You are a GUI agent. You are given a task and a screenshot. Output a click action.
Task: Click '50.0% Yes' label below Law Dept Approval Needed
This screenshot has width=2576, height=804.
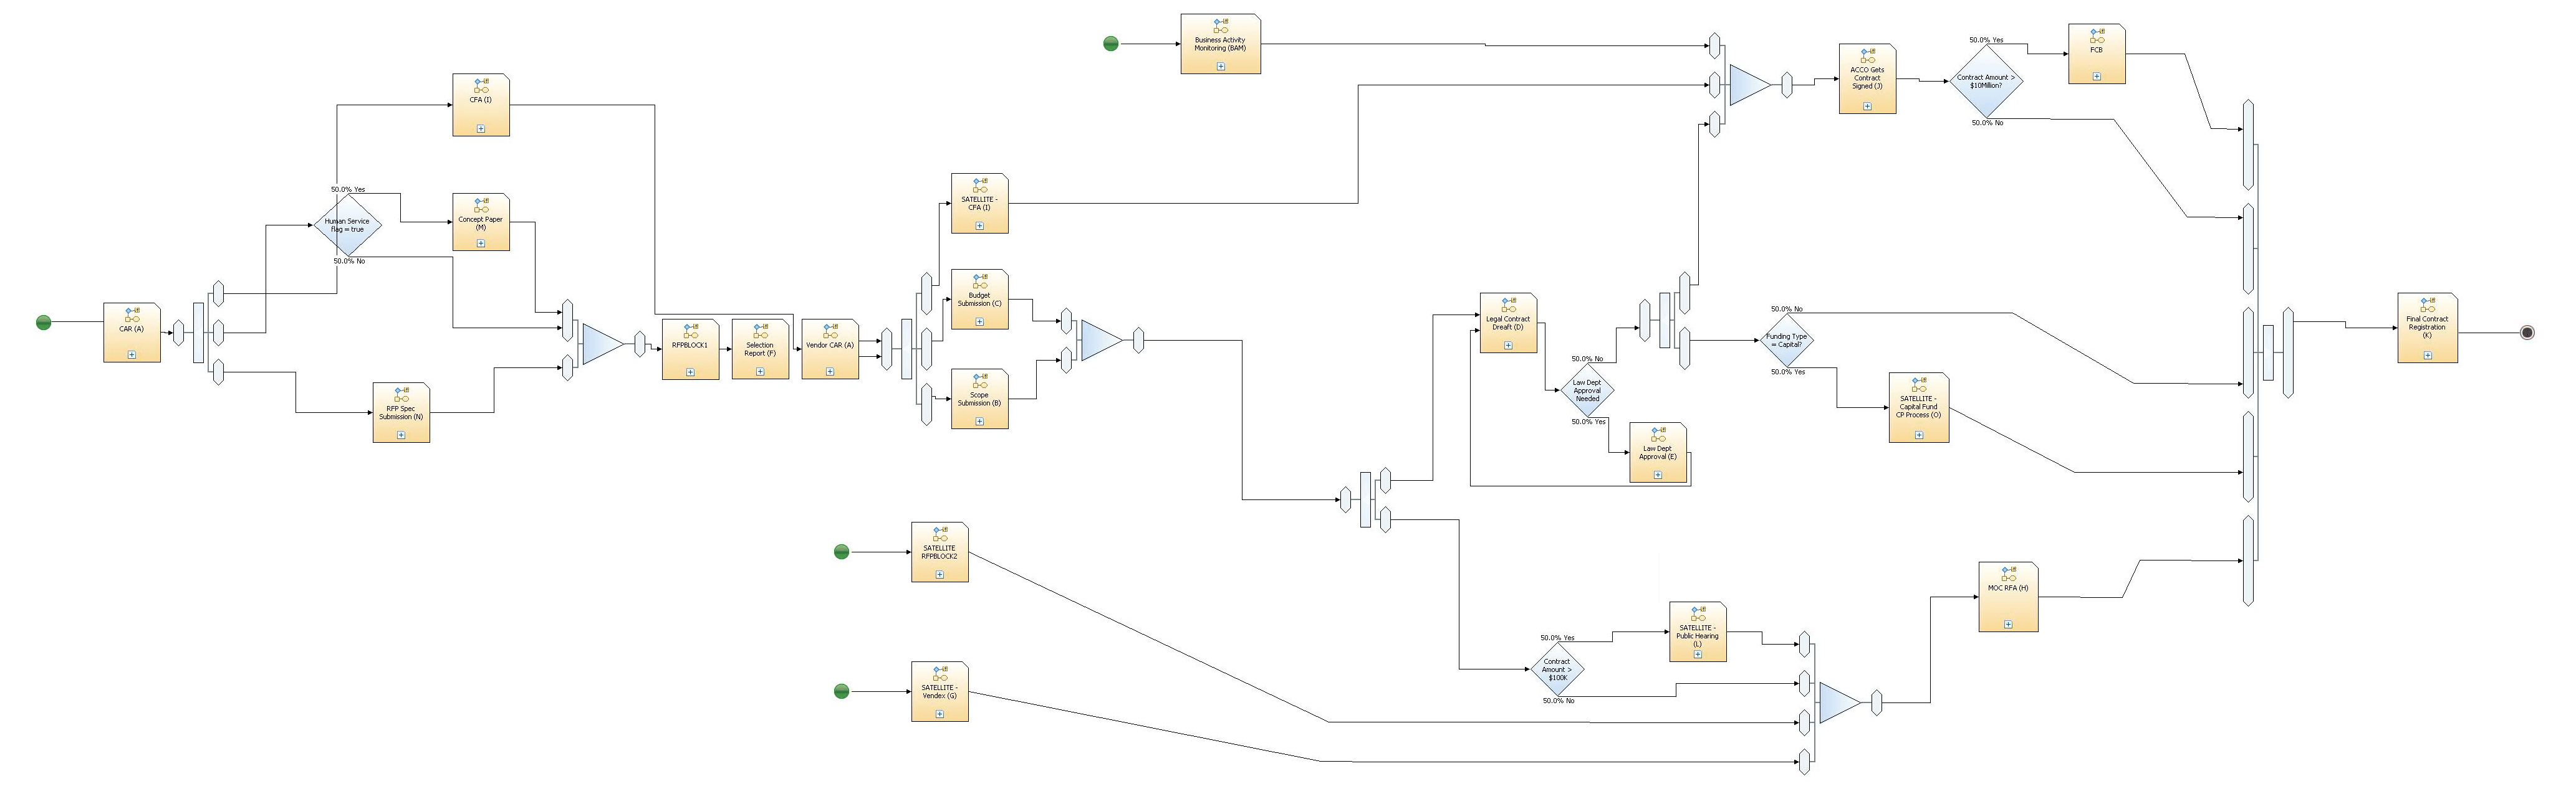[1588, 422]
